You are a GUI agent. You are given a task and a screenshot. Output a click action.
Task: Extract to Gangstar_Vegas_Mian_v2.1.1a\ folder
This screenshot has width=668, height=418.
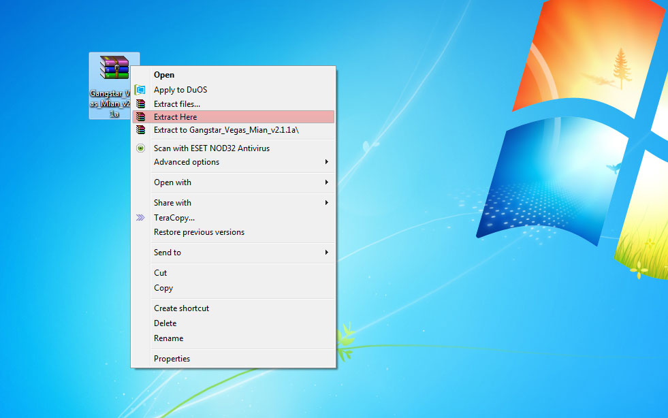pyautogui.click(x=233, y=130)
